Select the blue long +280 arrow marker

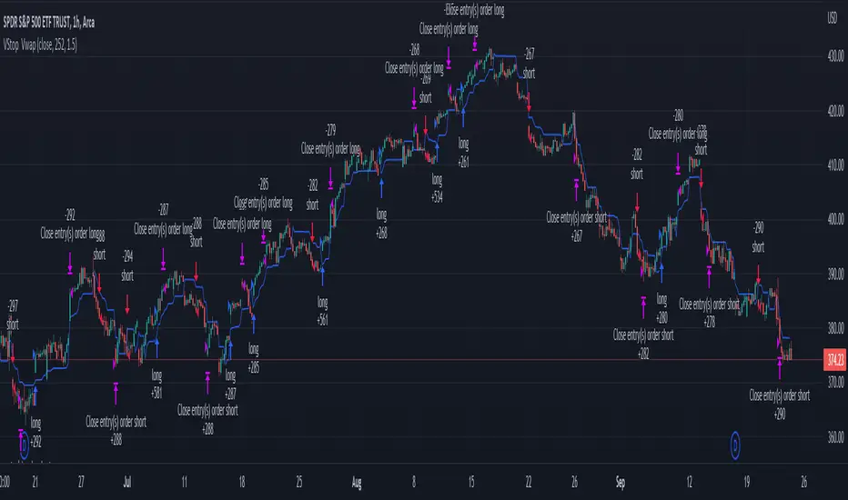click(x=661, y=274)
